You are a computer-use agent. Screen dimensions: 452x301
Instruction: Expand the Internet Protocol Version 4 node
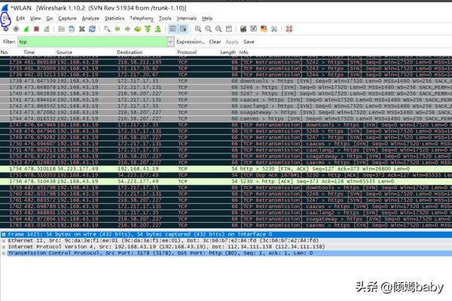4,247
